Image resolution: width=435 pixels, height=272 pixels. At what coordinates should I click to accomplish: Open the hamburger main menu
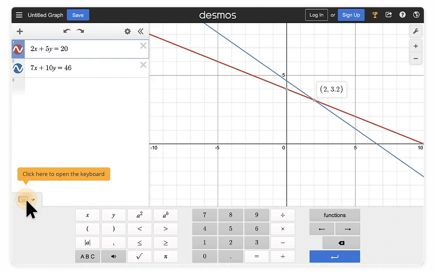coord(19,15)
